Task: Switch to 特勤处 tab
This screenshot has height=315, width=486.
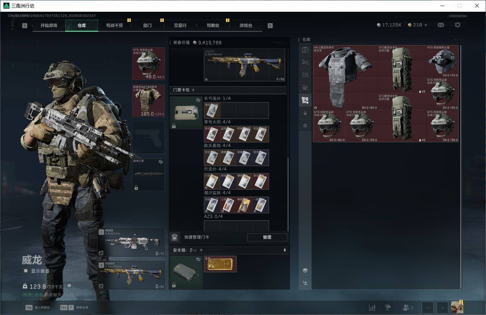Action: coord(213,25)
